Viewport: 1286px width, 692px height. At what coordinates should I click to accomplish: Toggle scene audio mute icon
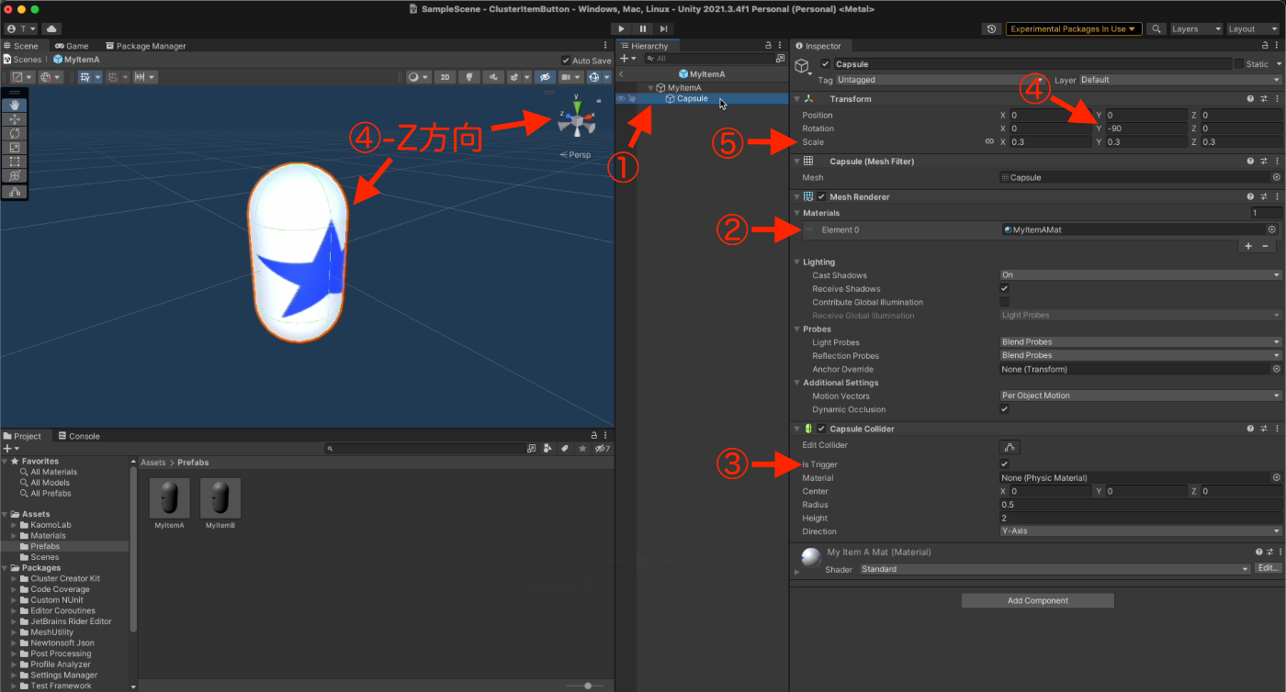click(493, 77)
